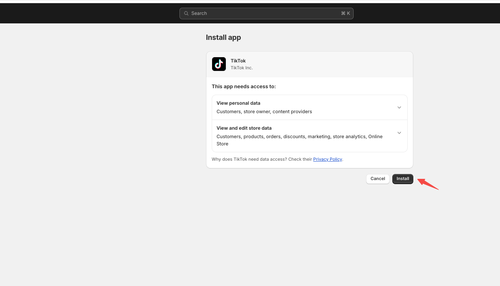500x286 pixels.
Task: Select the TikTok app name text
Action: 238,61
